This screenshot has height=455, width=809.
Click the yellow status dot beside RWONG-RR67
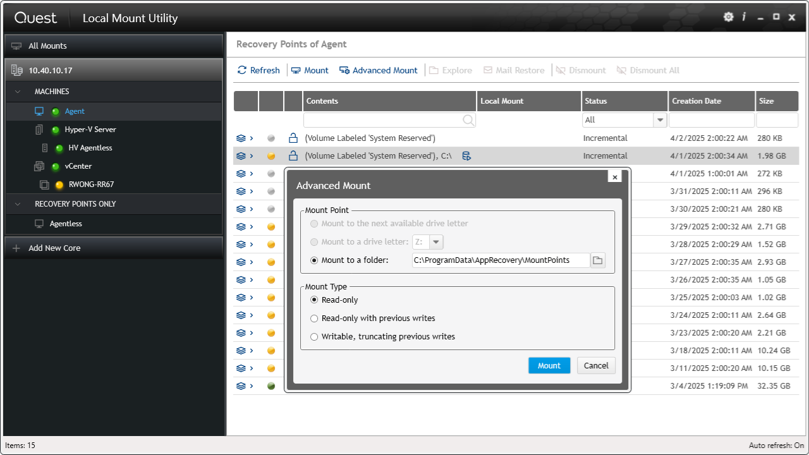(59, 185)
